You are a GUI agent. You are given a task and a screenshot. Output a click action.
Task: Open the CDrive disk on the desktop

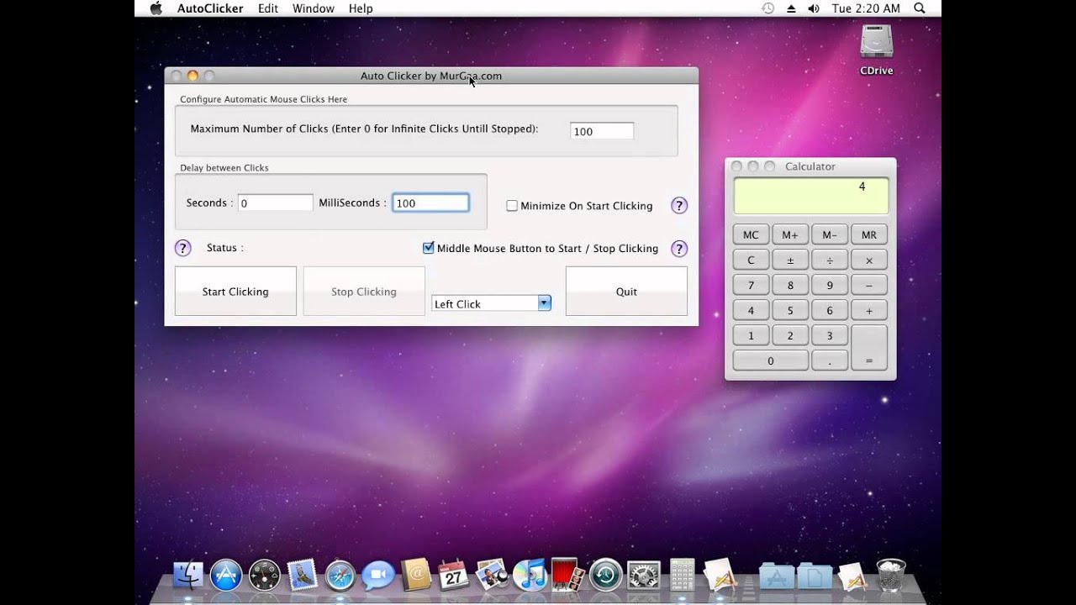876,50
